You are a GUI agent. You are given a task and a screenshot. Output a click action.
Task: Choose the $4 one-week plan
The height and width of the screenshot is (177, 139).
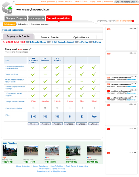tap(69, 124)
